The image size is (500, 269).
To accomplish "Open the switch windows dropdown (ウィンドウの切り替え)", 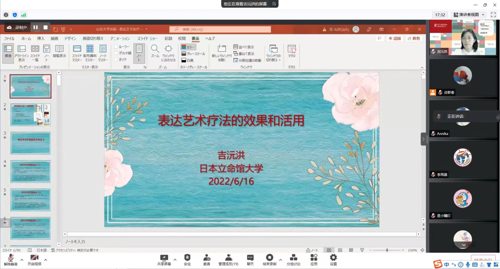I will [273, 53].
